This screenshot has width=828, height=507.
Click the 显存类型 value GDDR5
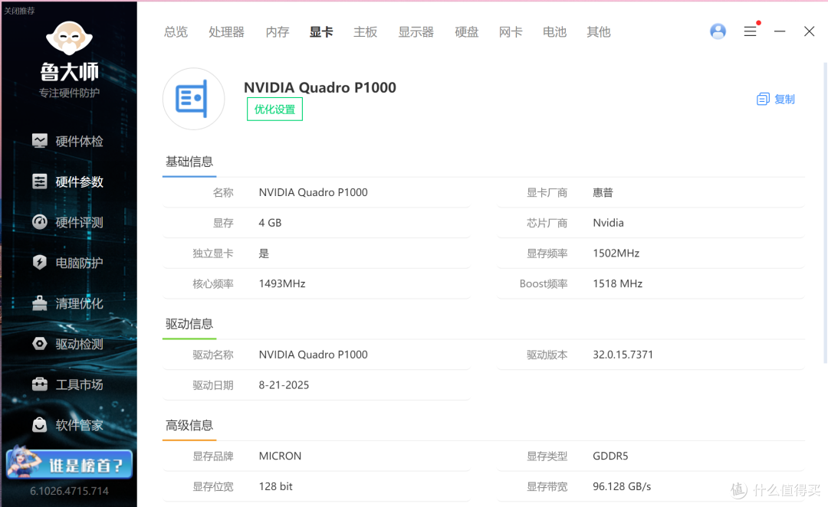point(610,456)
